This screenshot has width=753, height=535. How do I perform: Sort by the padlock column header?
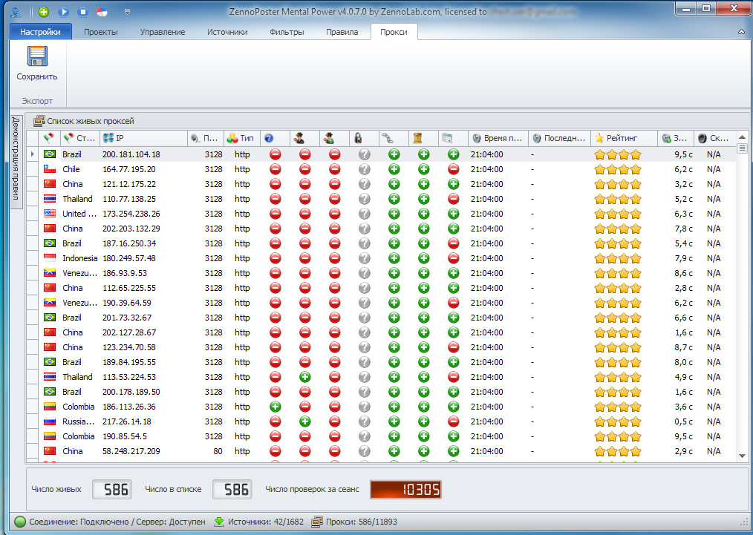(358, 138)
